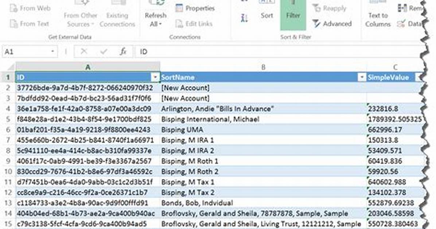Click the Enter checkmark formula bar icon

[x=104, y=51]
